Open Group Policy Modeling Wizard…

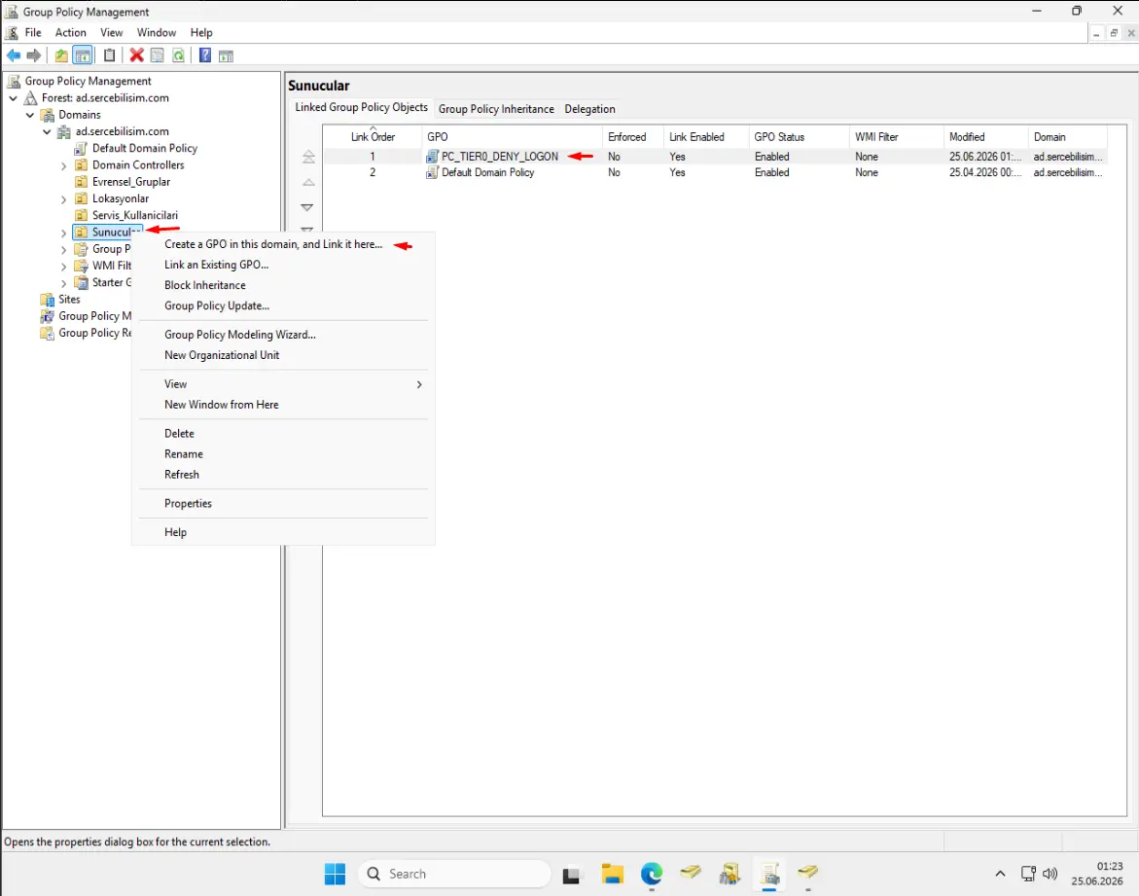point(239,335)
